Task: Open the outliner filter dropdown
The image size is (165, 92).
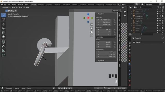Action: (x=159, y=7)
